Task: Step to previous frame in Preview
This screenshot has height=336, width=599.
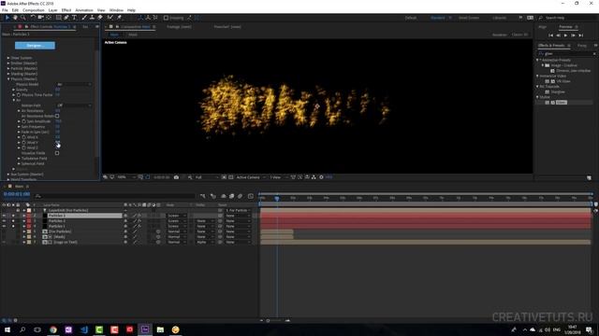Action: (558, 35)
